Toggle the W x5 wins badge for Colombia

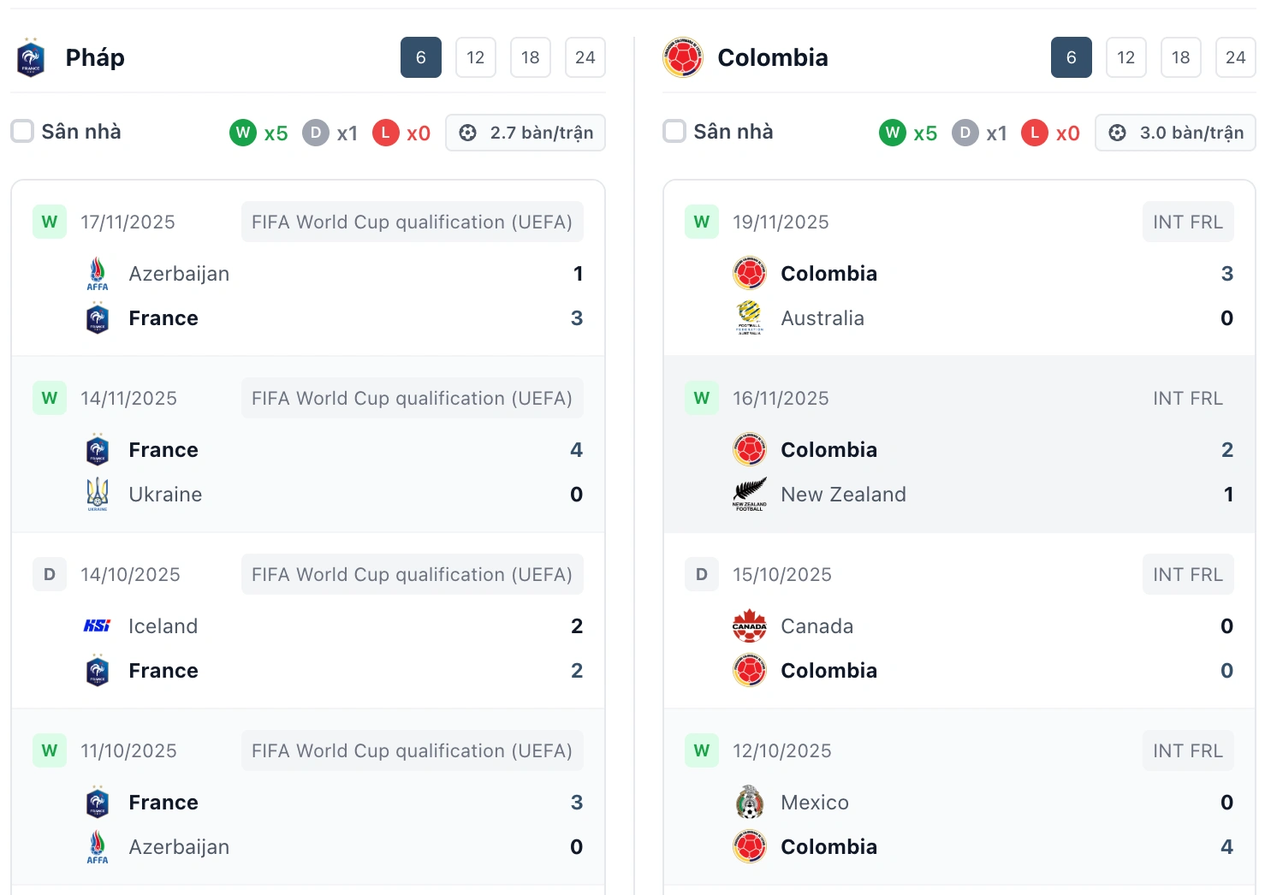893,133
